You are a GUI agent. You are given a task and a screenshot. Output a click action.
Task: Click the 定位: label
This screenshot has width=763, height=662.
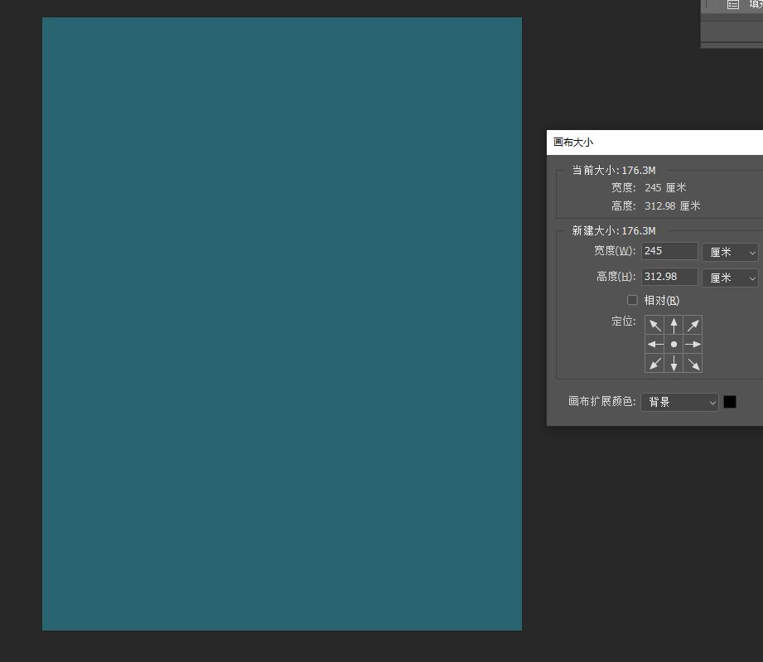click(x=623, y=321)
